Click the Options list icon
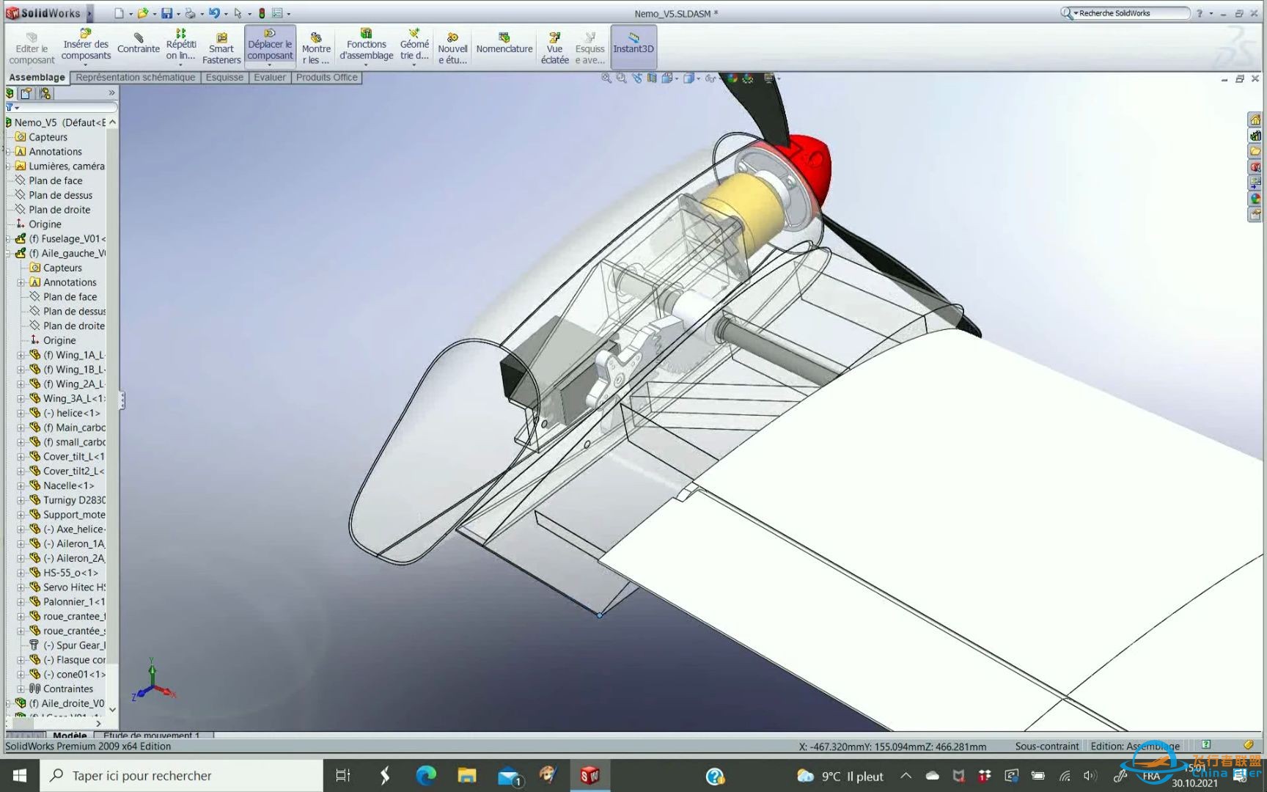The height and width of the screenshot is (792, 1267). pos(278,13)
